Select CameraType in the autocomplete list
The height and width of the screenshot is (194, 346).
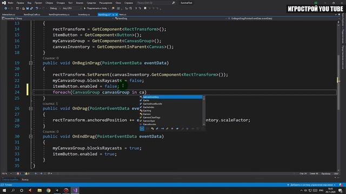[x=171, y=121]
